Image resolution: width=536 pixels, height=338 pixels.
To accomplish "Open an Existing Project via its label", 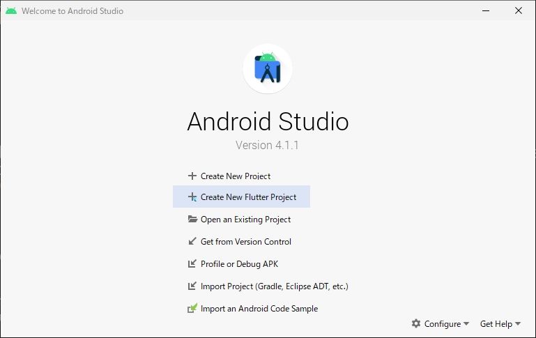I will pyautogui.click(x=245, y=220).
